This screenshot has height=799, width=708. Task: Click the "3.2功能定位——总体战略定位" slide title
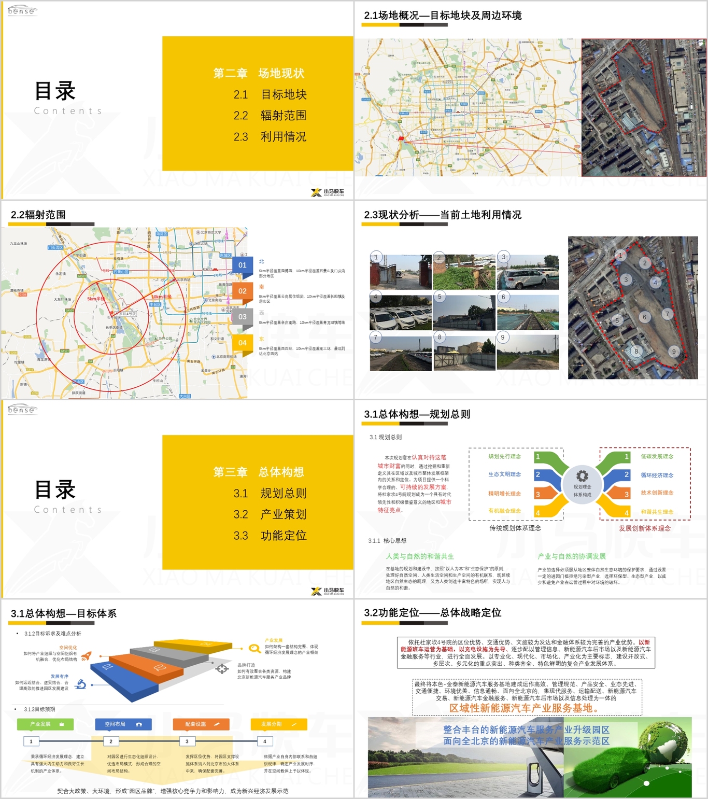click(x=433, y=612)
